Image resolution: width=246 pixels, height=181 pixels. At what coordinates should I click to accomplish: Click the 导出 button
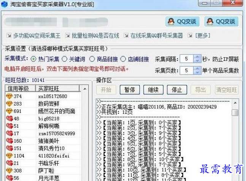(x=200, y=90)
